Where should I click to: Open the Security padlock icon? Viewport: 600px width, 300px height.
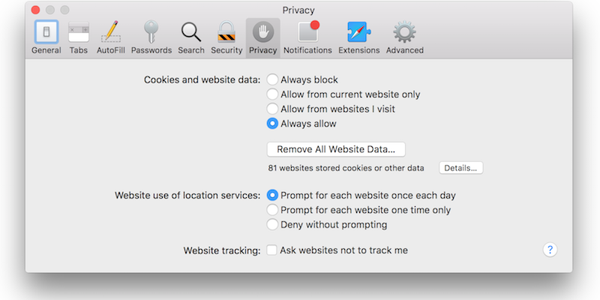(226, 31)
